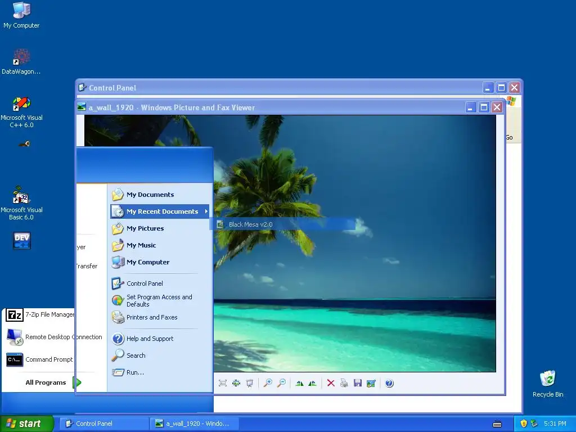Rotate the image clockwise

pos(299,383)
